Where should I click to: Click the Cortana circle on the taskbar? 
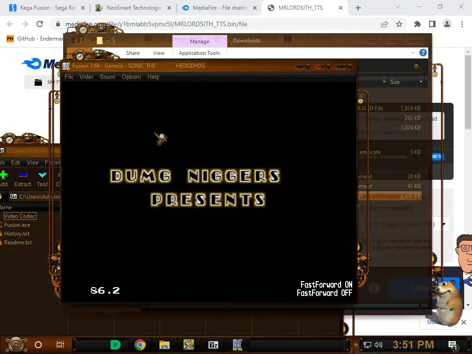click(x=38, y=345)
